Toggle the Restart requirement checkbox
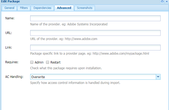The image size is (169, 110). tap(48, 62)
